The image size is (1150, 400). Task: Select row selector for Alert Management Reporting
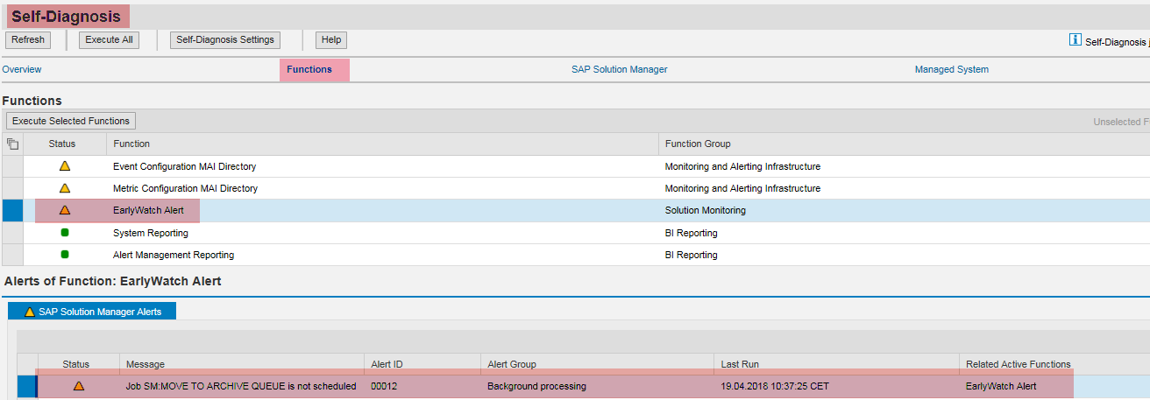pyautogui.click(x=12, y=255)
